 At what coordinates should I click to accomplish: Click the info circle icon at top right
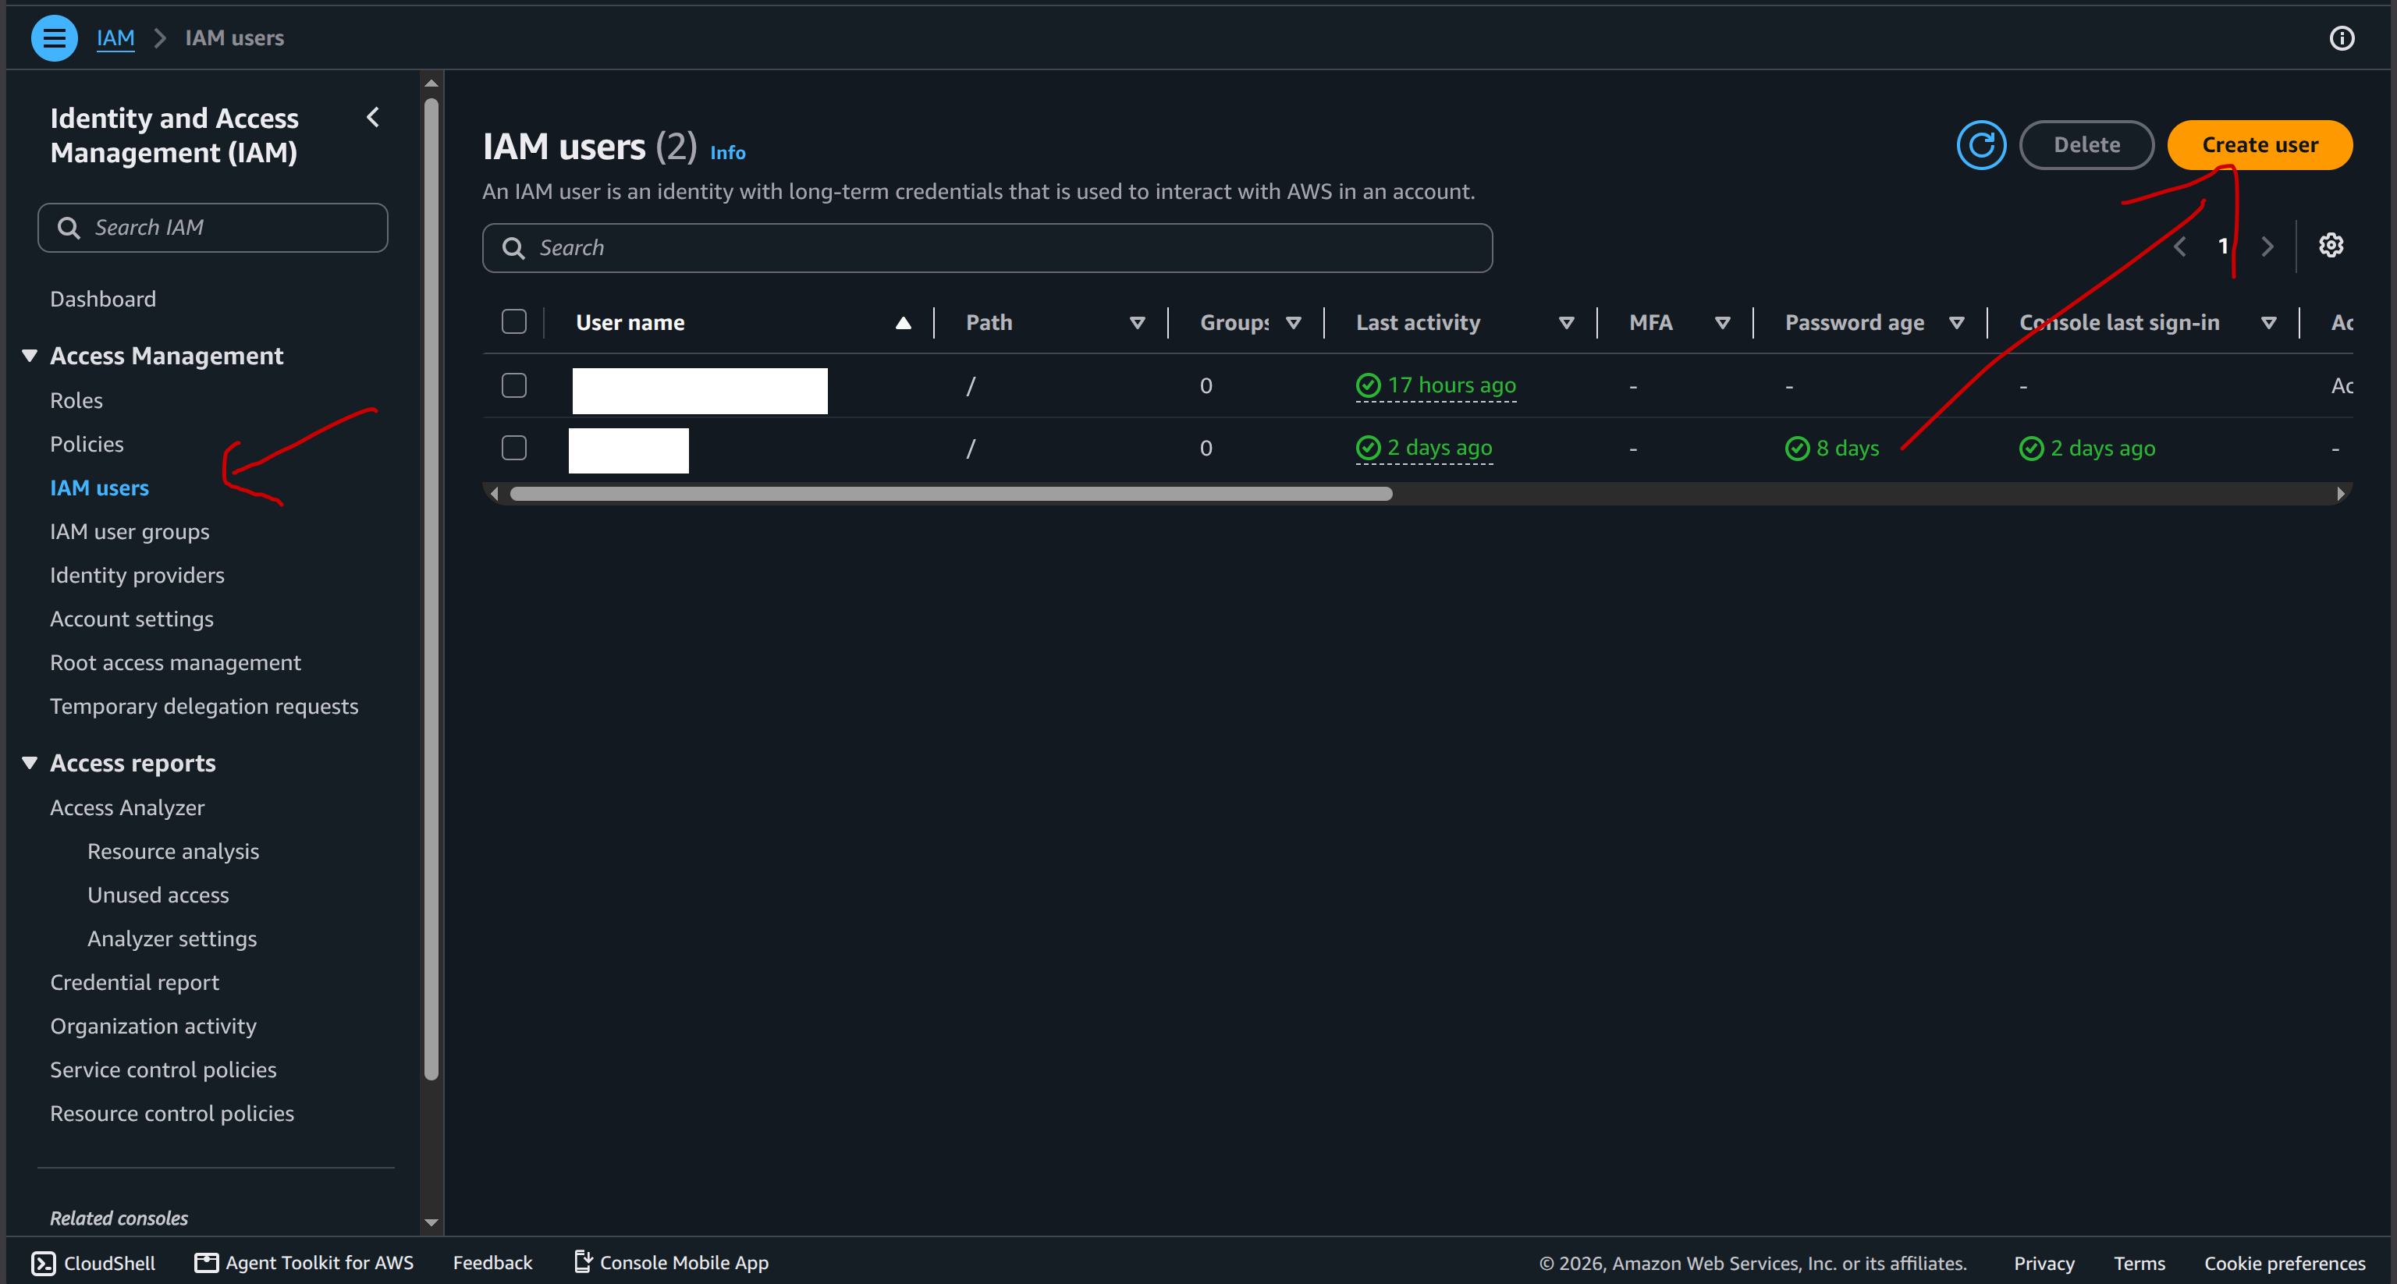click(2341, 38)
